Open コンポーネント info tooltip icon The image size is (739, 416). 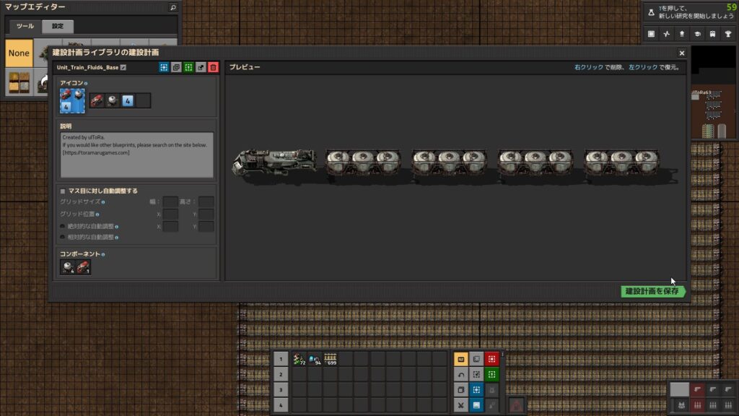[103, 255]
